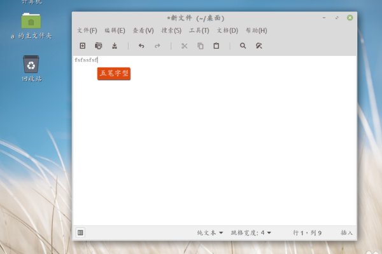Image resolution: width=382 pixels, height=254 pixels.
Task: Paste from clipboard using toolbar icon
Action: 216,46
